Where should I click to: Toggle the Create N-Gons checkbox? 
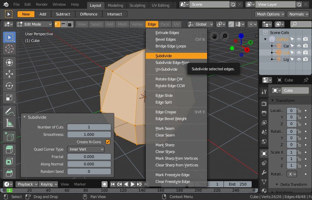coord(108,142)
